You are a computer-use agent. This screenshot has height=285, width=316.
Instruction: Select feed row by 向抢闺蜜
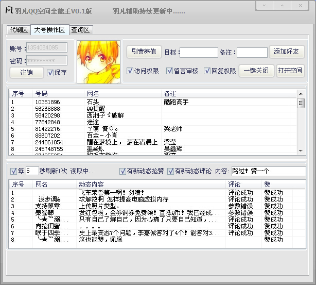[157, 226]
